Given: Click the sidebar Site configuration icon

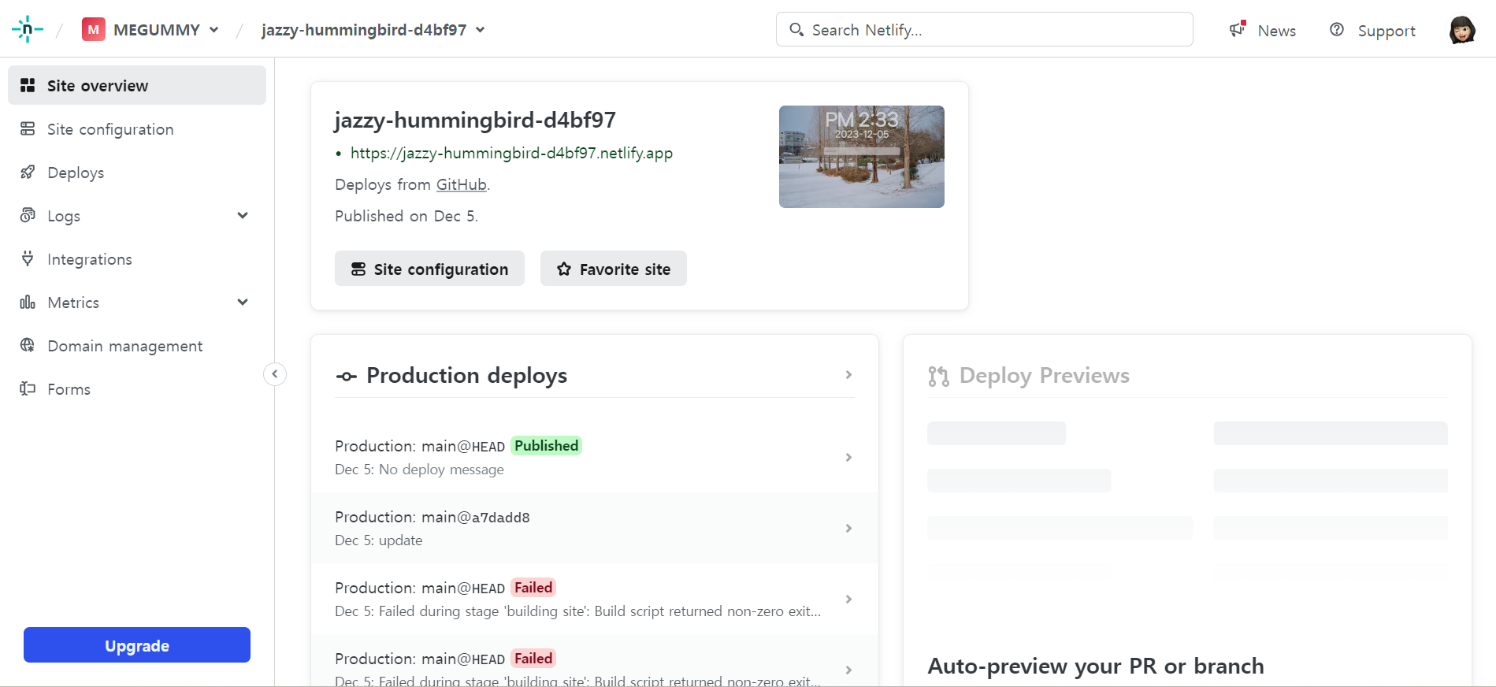Looking at the screenshot, I should point(28,128).
